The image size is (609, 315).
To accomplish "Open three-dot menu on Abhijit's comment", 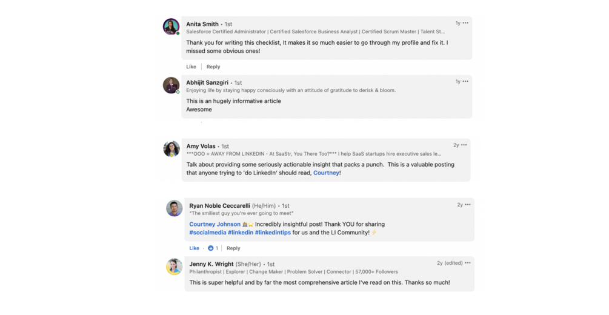I will coord(465,81).
